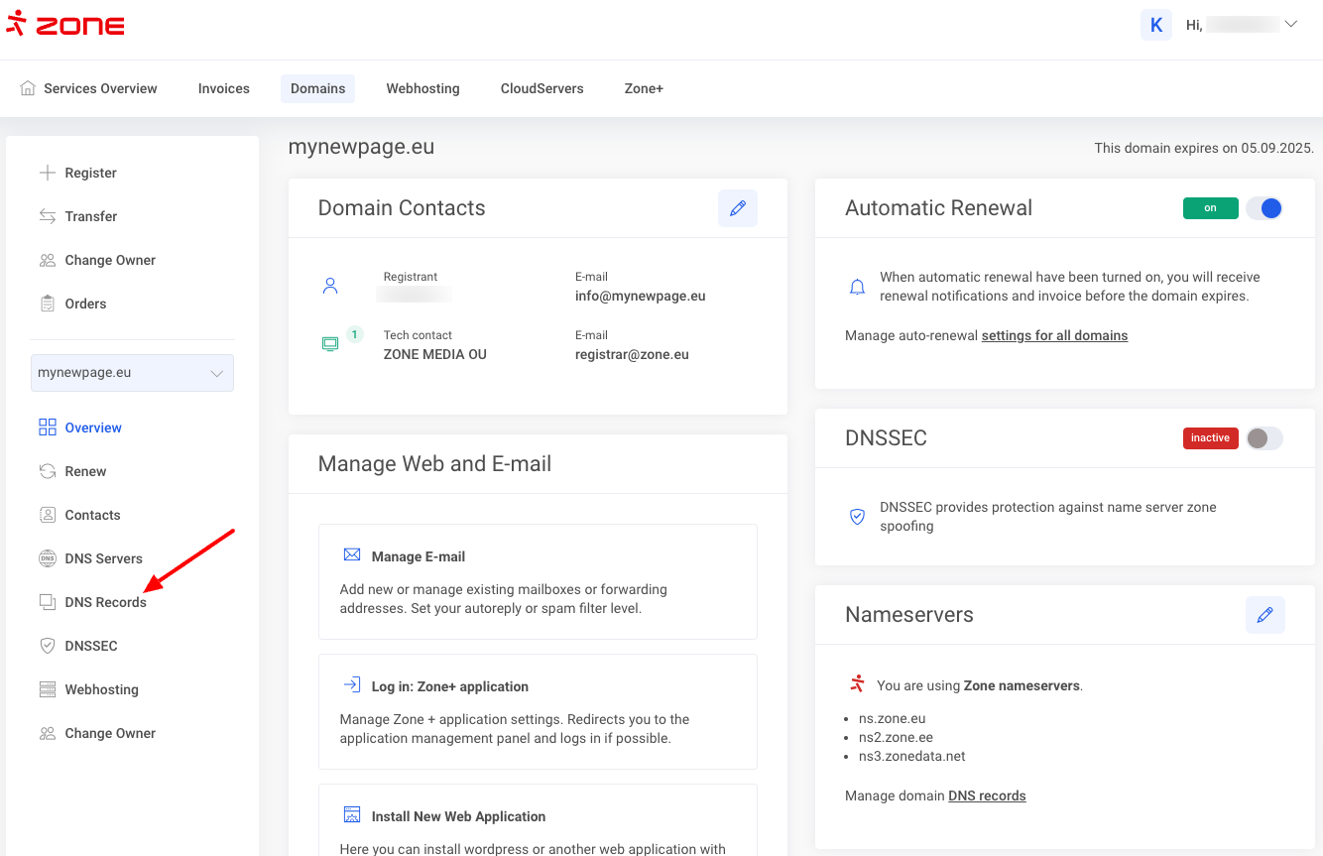The image size is (1323, 856).
Task: Click the Zone logo in header
Action: point(65,25)
